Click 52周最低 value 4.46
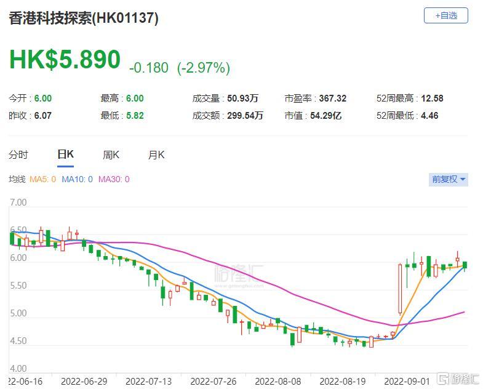The image size is (483, 389). 429,116
